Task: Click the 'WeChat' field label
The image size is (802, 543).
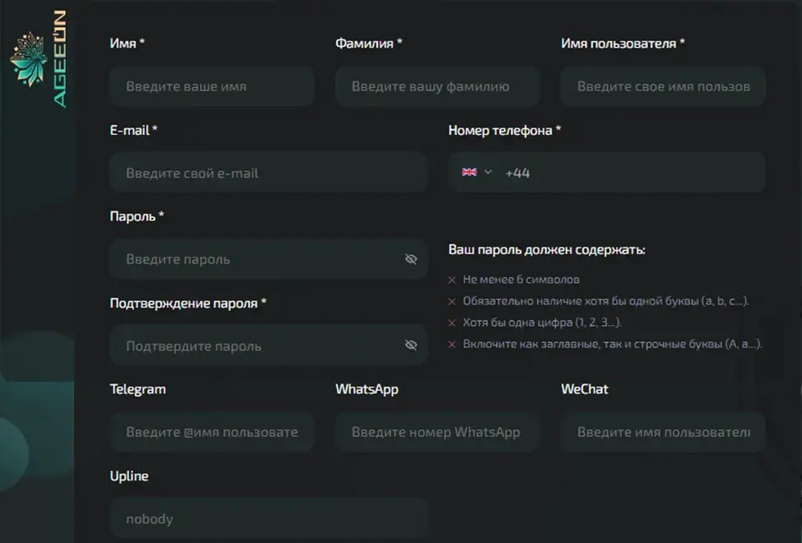Action: point(585,389)
